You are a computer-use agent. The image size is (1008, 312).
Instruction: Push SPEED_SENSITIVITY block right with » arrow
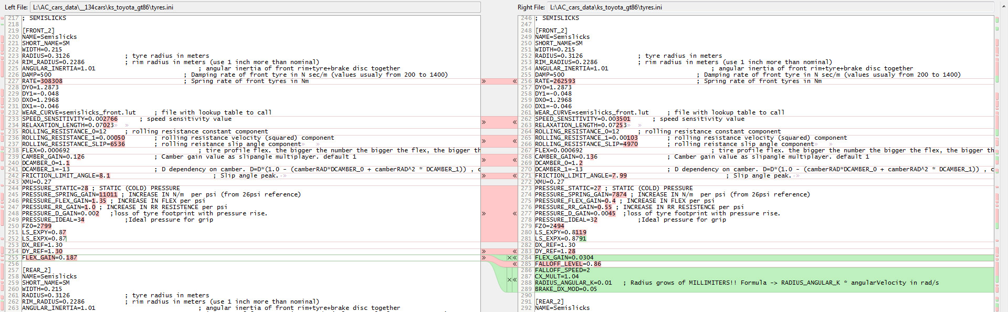pyautogui.click(x=484, y=122)
